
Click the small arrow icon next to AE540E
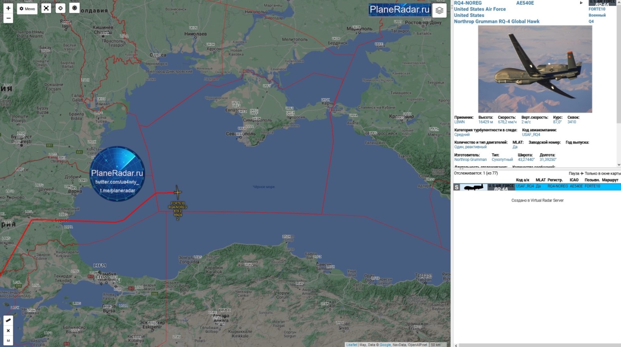[581, 3]
